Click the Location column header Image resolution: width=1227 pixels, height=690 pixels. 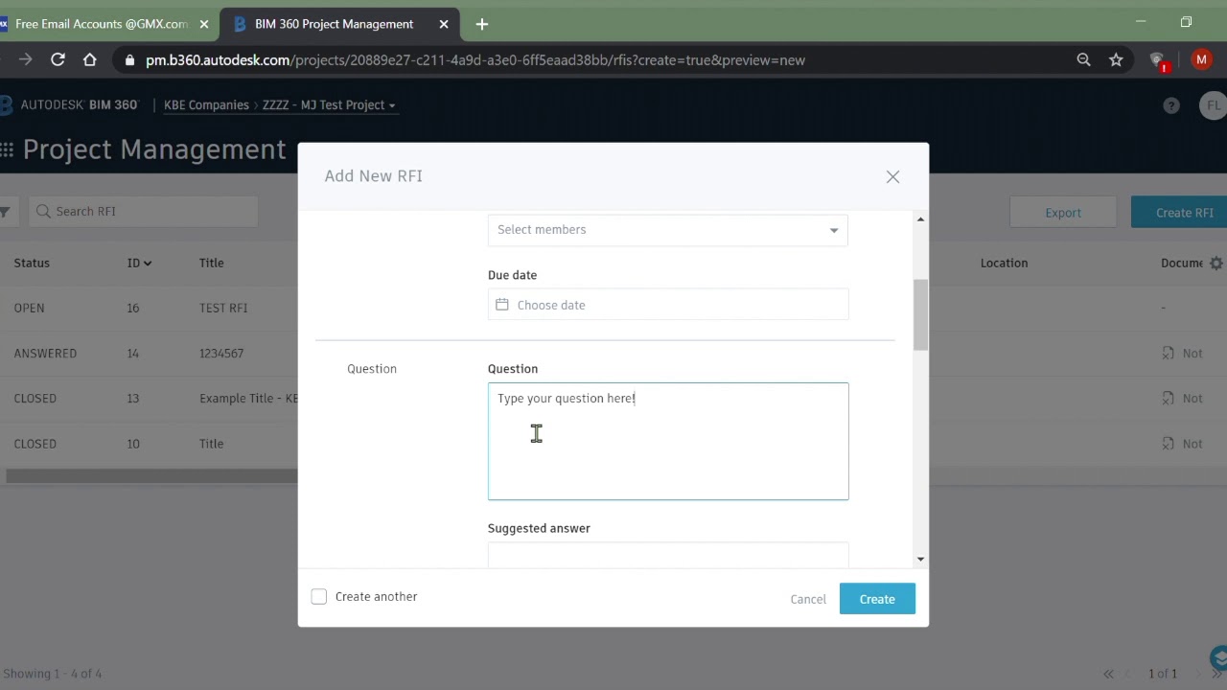coord(1004,263)
